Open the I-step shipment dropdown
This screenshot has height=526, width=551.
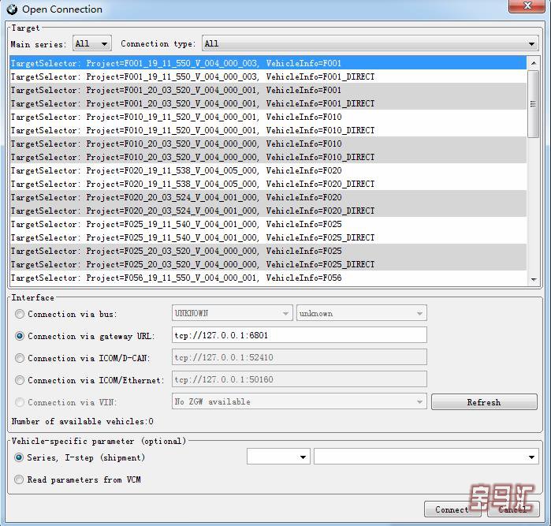coord(426,457)
